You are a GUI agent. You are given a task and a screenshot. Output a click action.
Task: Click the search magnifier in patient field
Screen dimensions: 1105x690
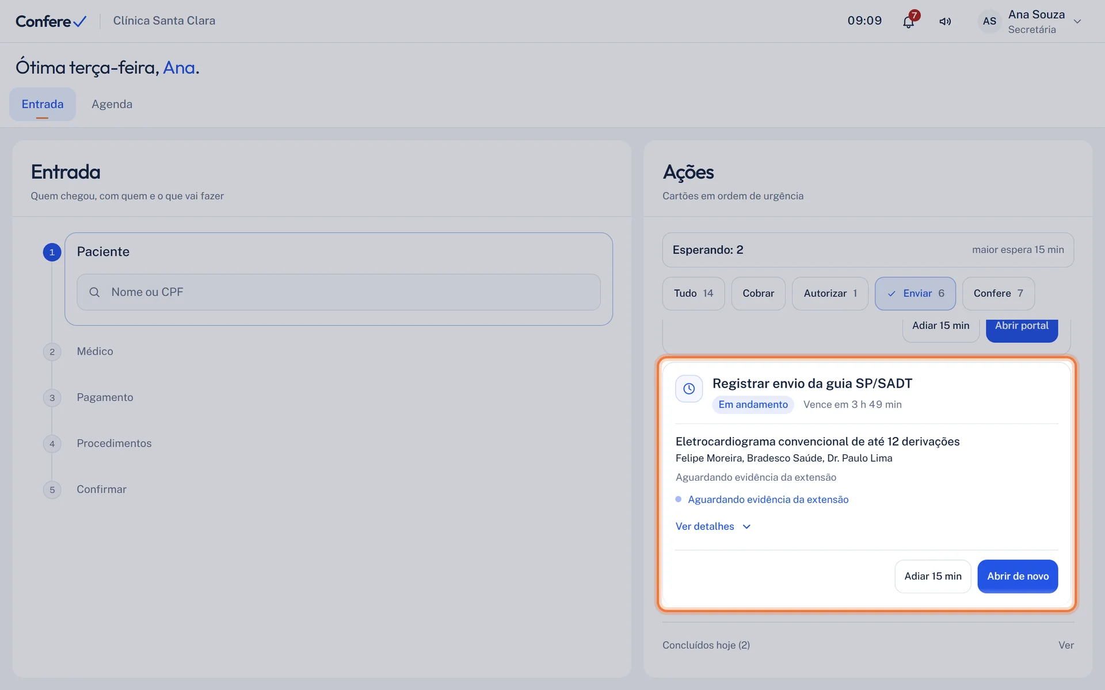pyautogui.click(x=94, y=292)
